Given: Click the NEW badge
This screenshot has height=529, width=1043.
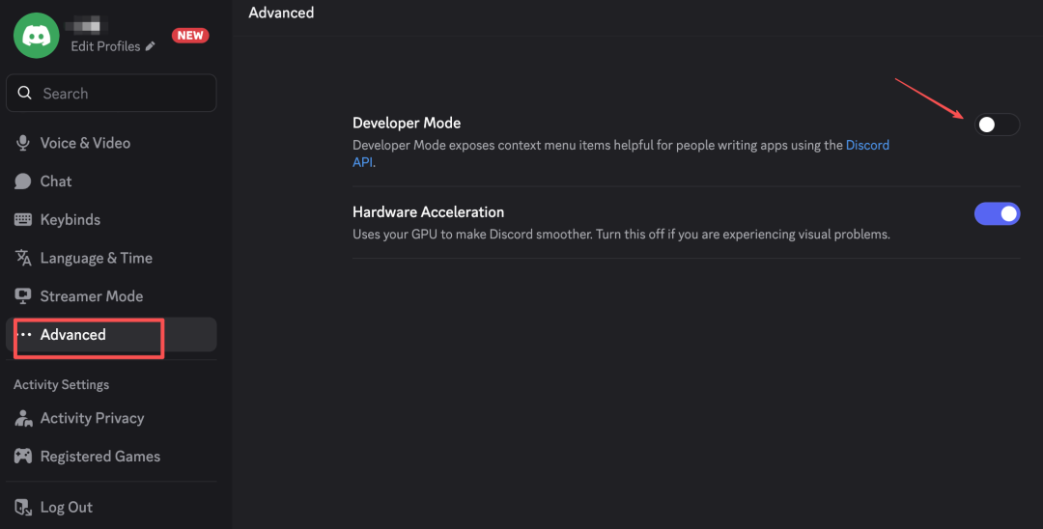Looking at the screenshot, I should [190, 36].
